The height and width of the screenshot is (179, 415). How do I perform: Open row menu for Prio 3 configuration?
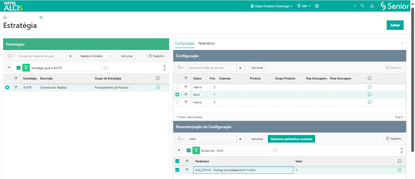point(186,102)
